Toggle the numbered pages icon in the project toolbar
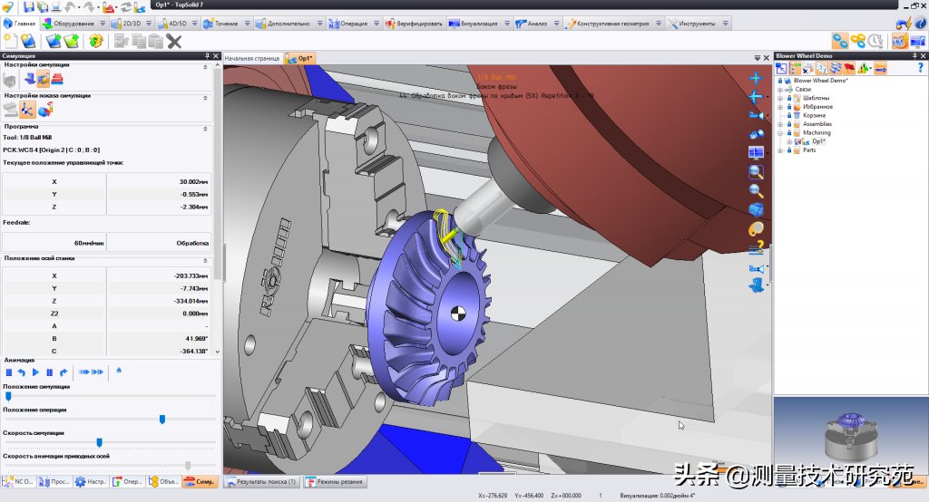Viewport: 929px width, 502px height. click(822, 69)
